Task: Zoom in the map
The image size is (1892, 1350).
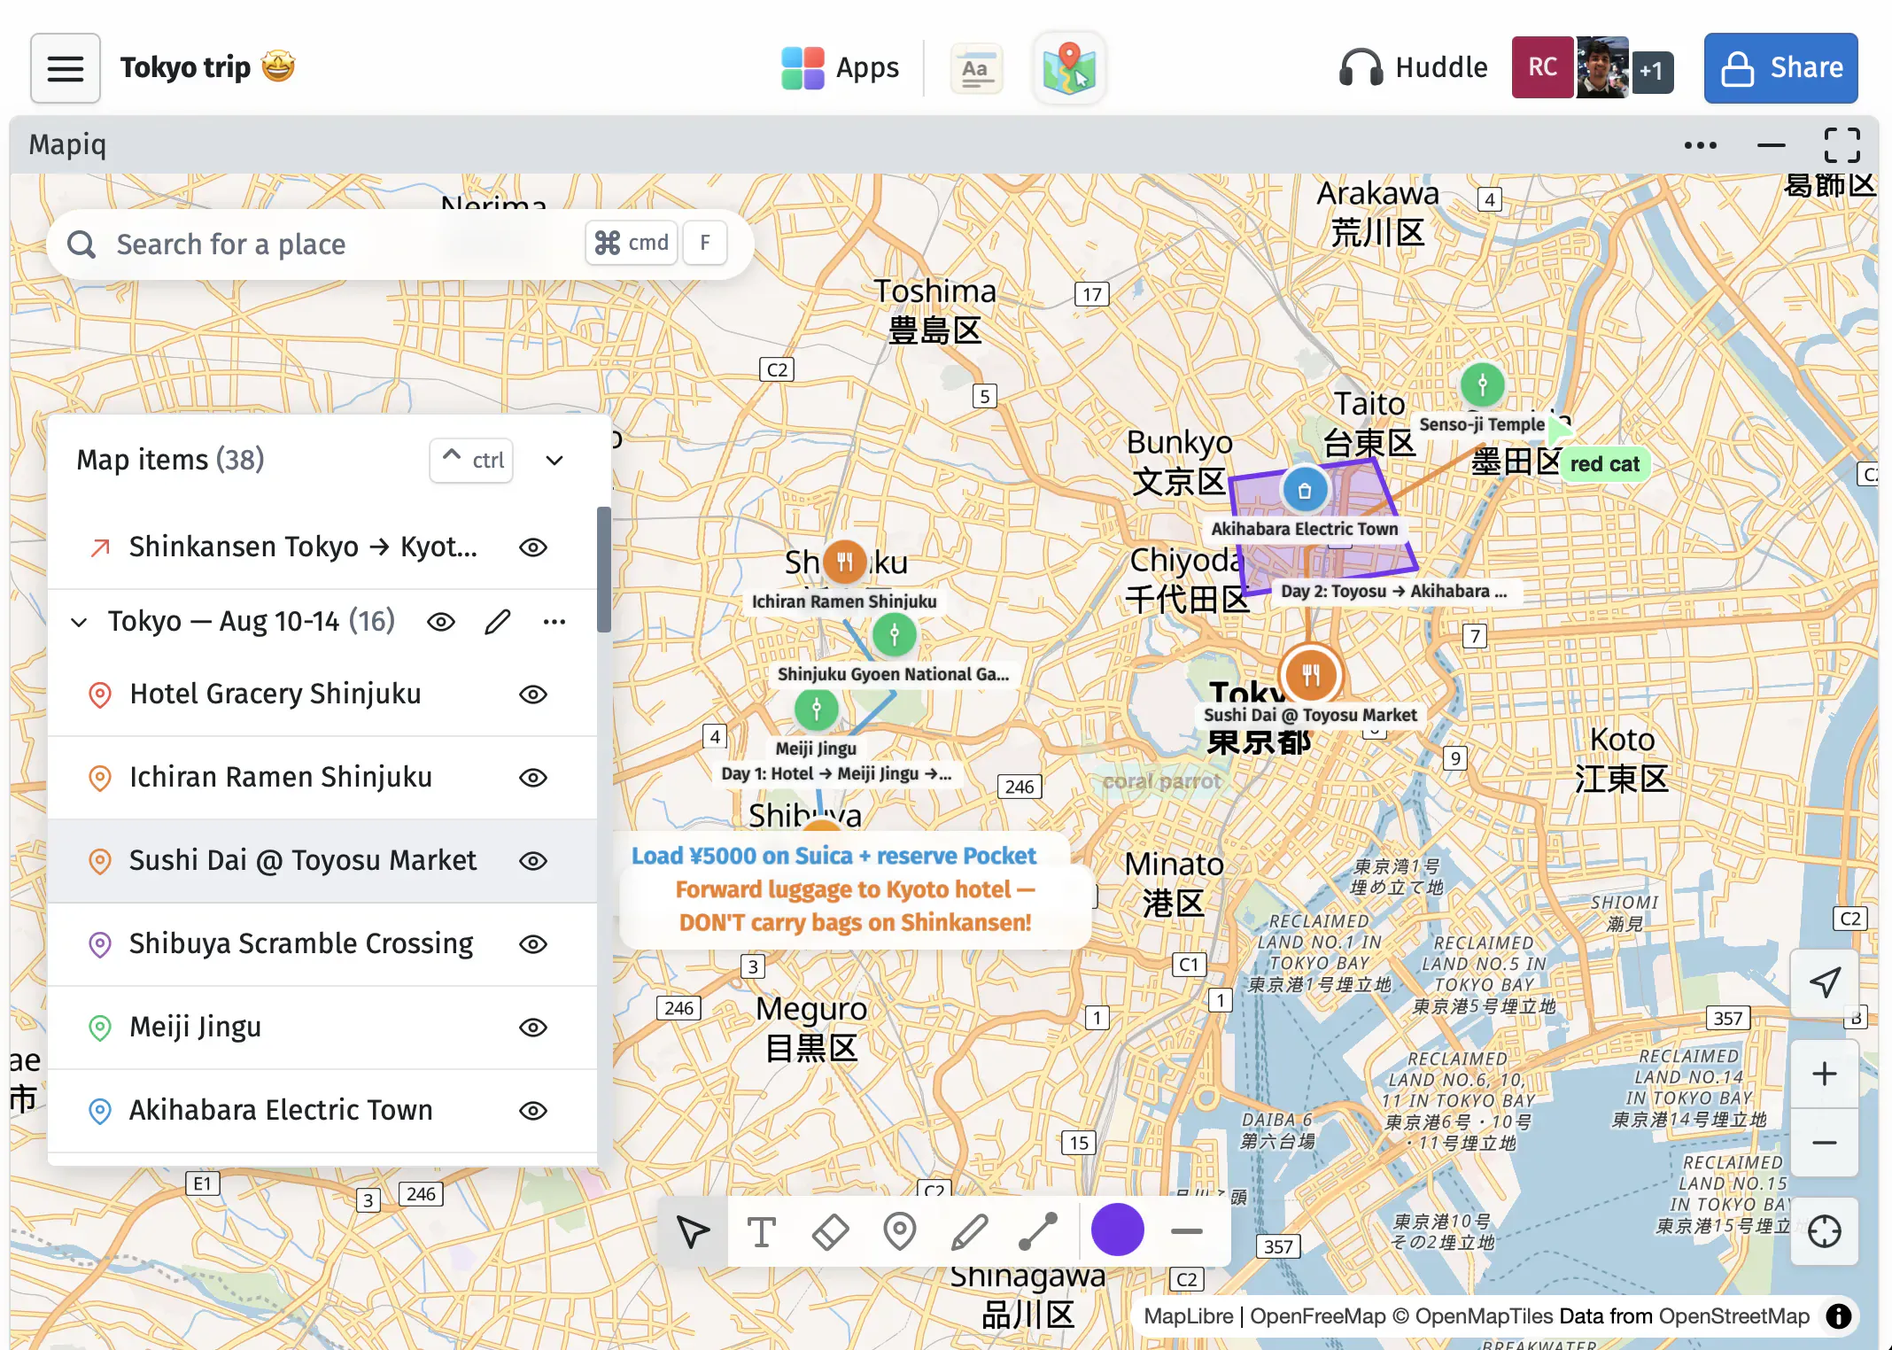Action: coord(1824,1075)
